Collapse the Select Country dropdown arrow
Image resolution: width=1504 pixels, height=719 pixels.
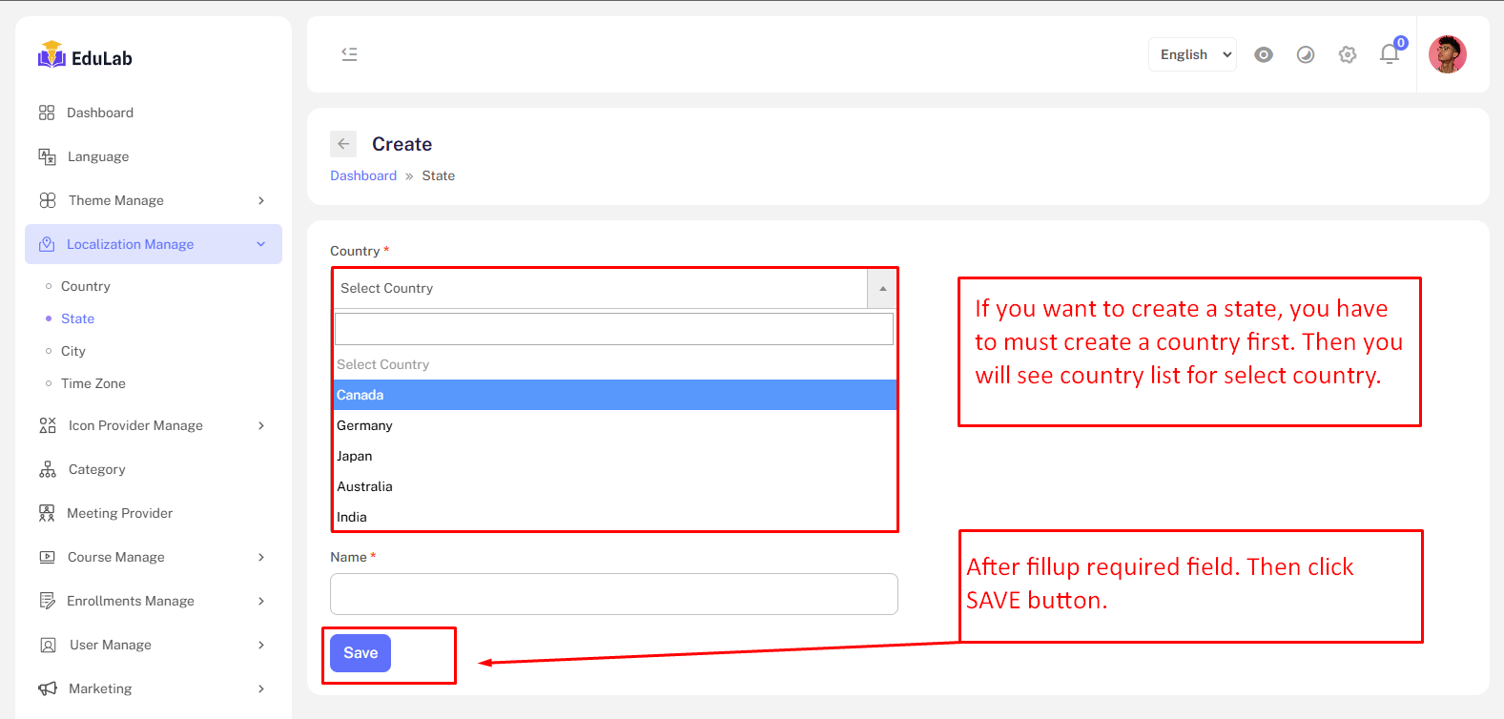tap(882, 288)
